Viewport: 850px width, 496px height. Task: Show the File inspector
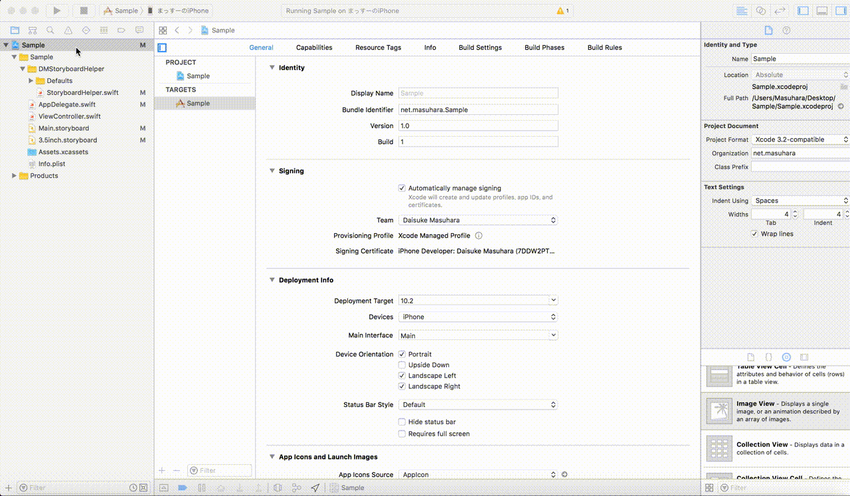(768, 31)
